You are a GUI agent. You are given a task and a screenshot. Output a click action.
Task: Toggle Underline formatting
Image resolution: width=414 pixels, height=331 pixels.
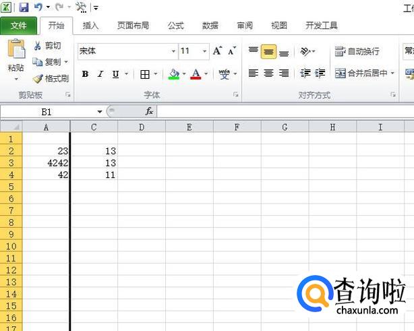(115, 74)
